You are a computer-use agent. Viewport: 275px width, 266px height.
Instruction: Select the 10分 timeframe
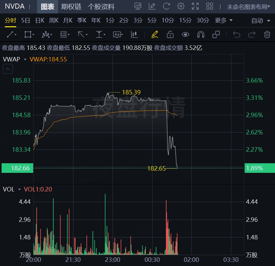[168, 20]
